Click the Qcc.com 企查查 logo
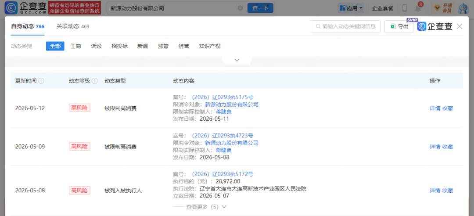 26,8
